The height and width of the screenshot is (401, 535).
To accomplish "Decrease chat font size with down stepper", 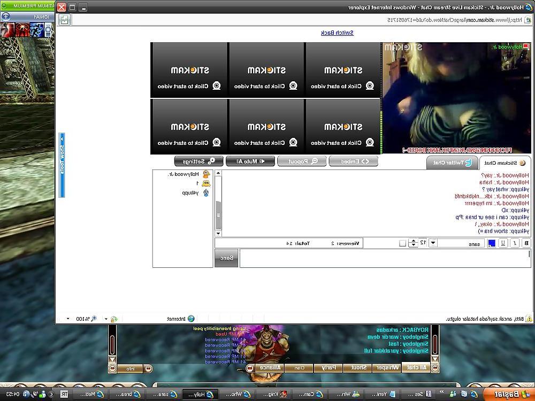I will tap(413, 245).
